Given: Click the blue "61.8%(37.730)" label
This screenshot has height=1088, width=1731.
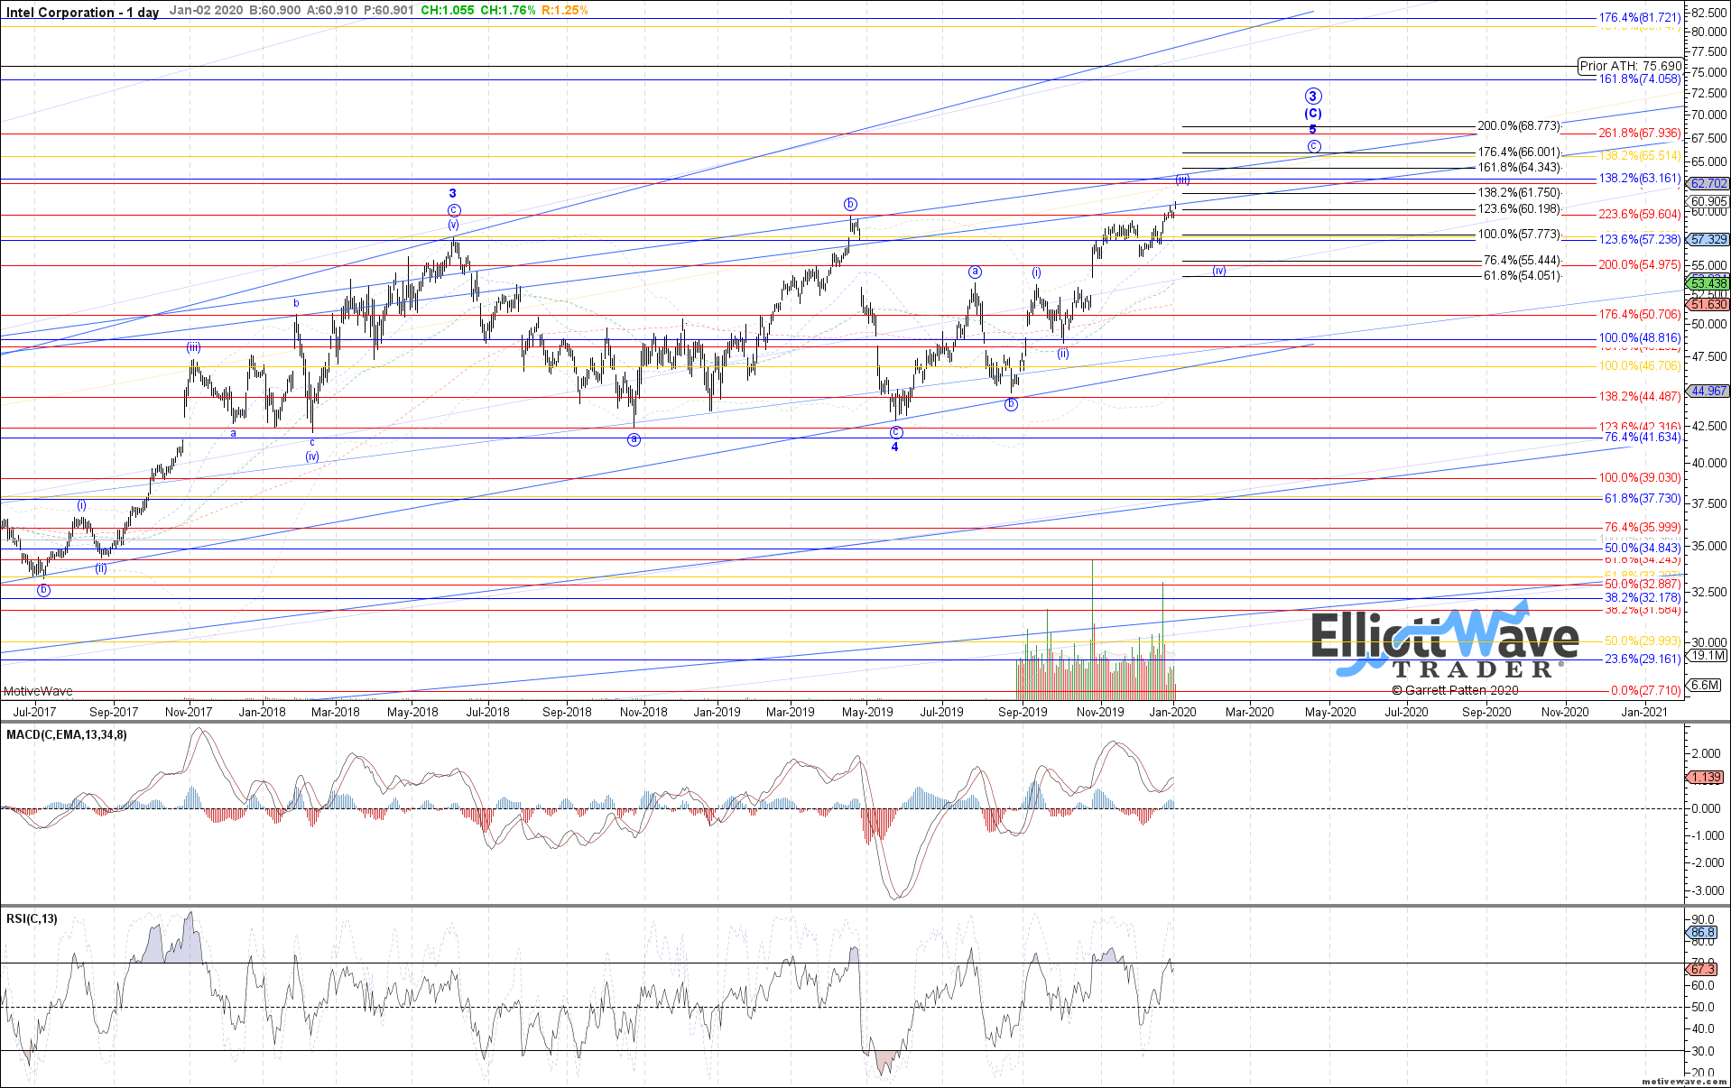Looking at the screenshot, I should [x=1643, y=499].
